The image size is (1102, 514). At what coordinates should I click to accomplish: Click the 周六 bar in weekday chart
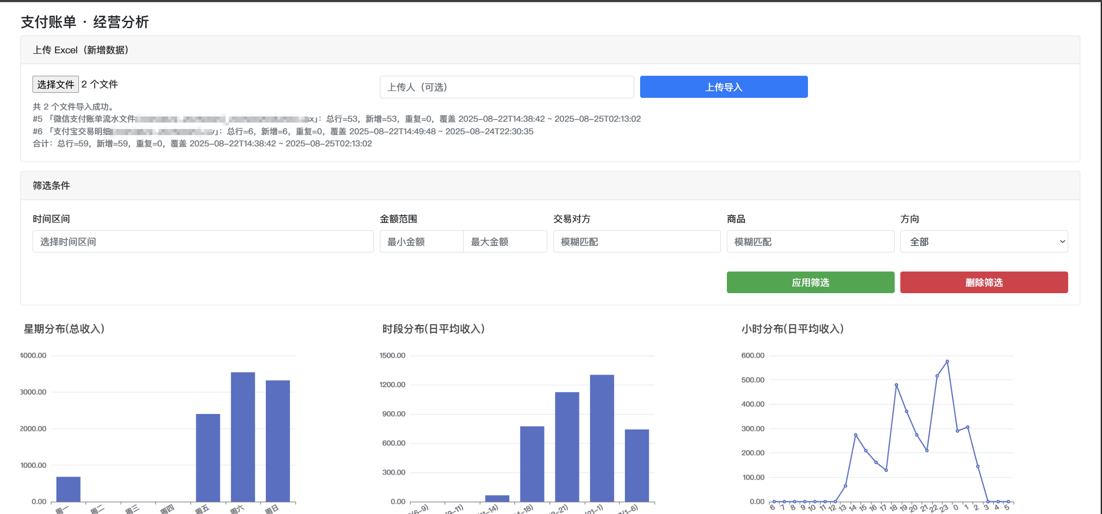tap(243, 436)
